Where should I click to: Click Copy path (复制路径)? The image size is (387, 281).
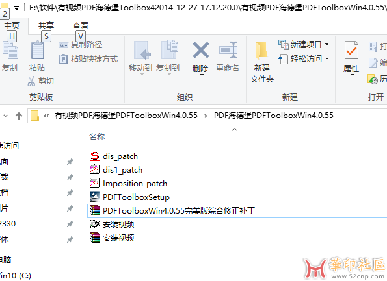(81, 45)
